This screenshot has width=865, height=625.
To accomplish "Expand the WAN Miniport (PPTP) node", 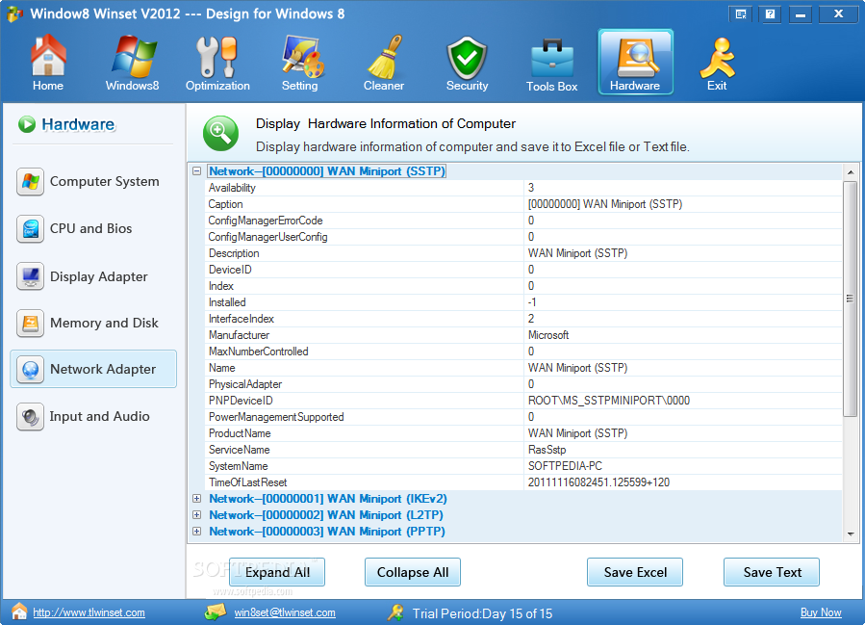I will click(x=196, y=532).
